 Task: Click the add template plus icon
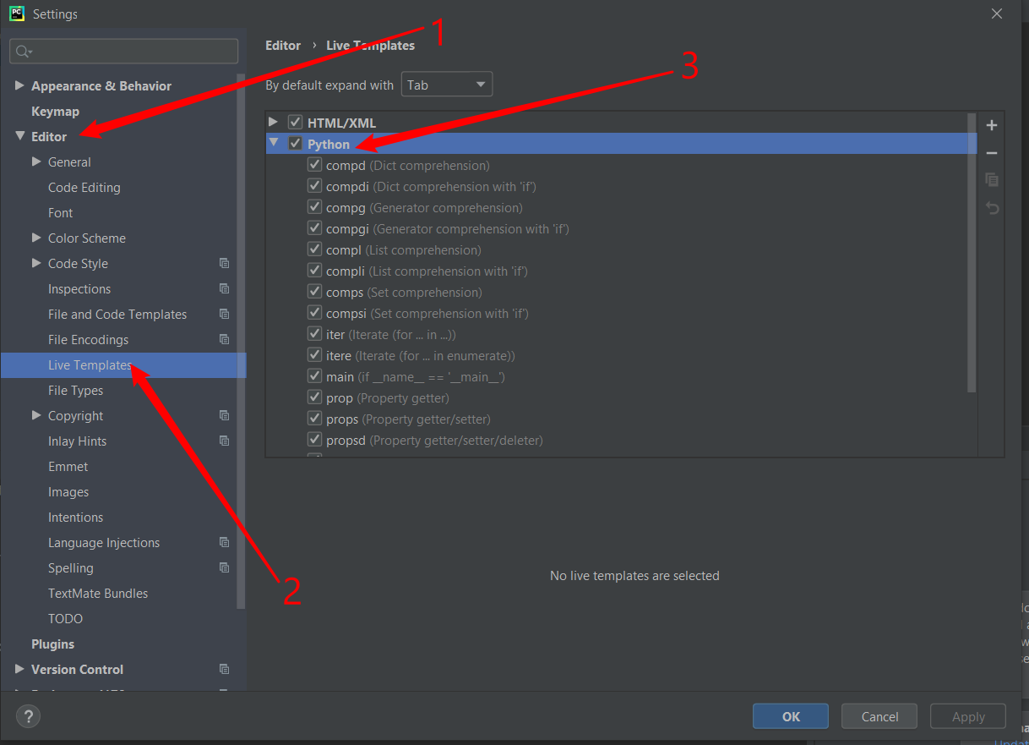coord(992,125)
